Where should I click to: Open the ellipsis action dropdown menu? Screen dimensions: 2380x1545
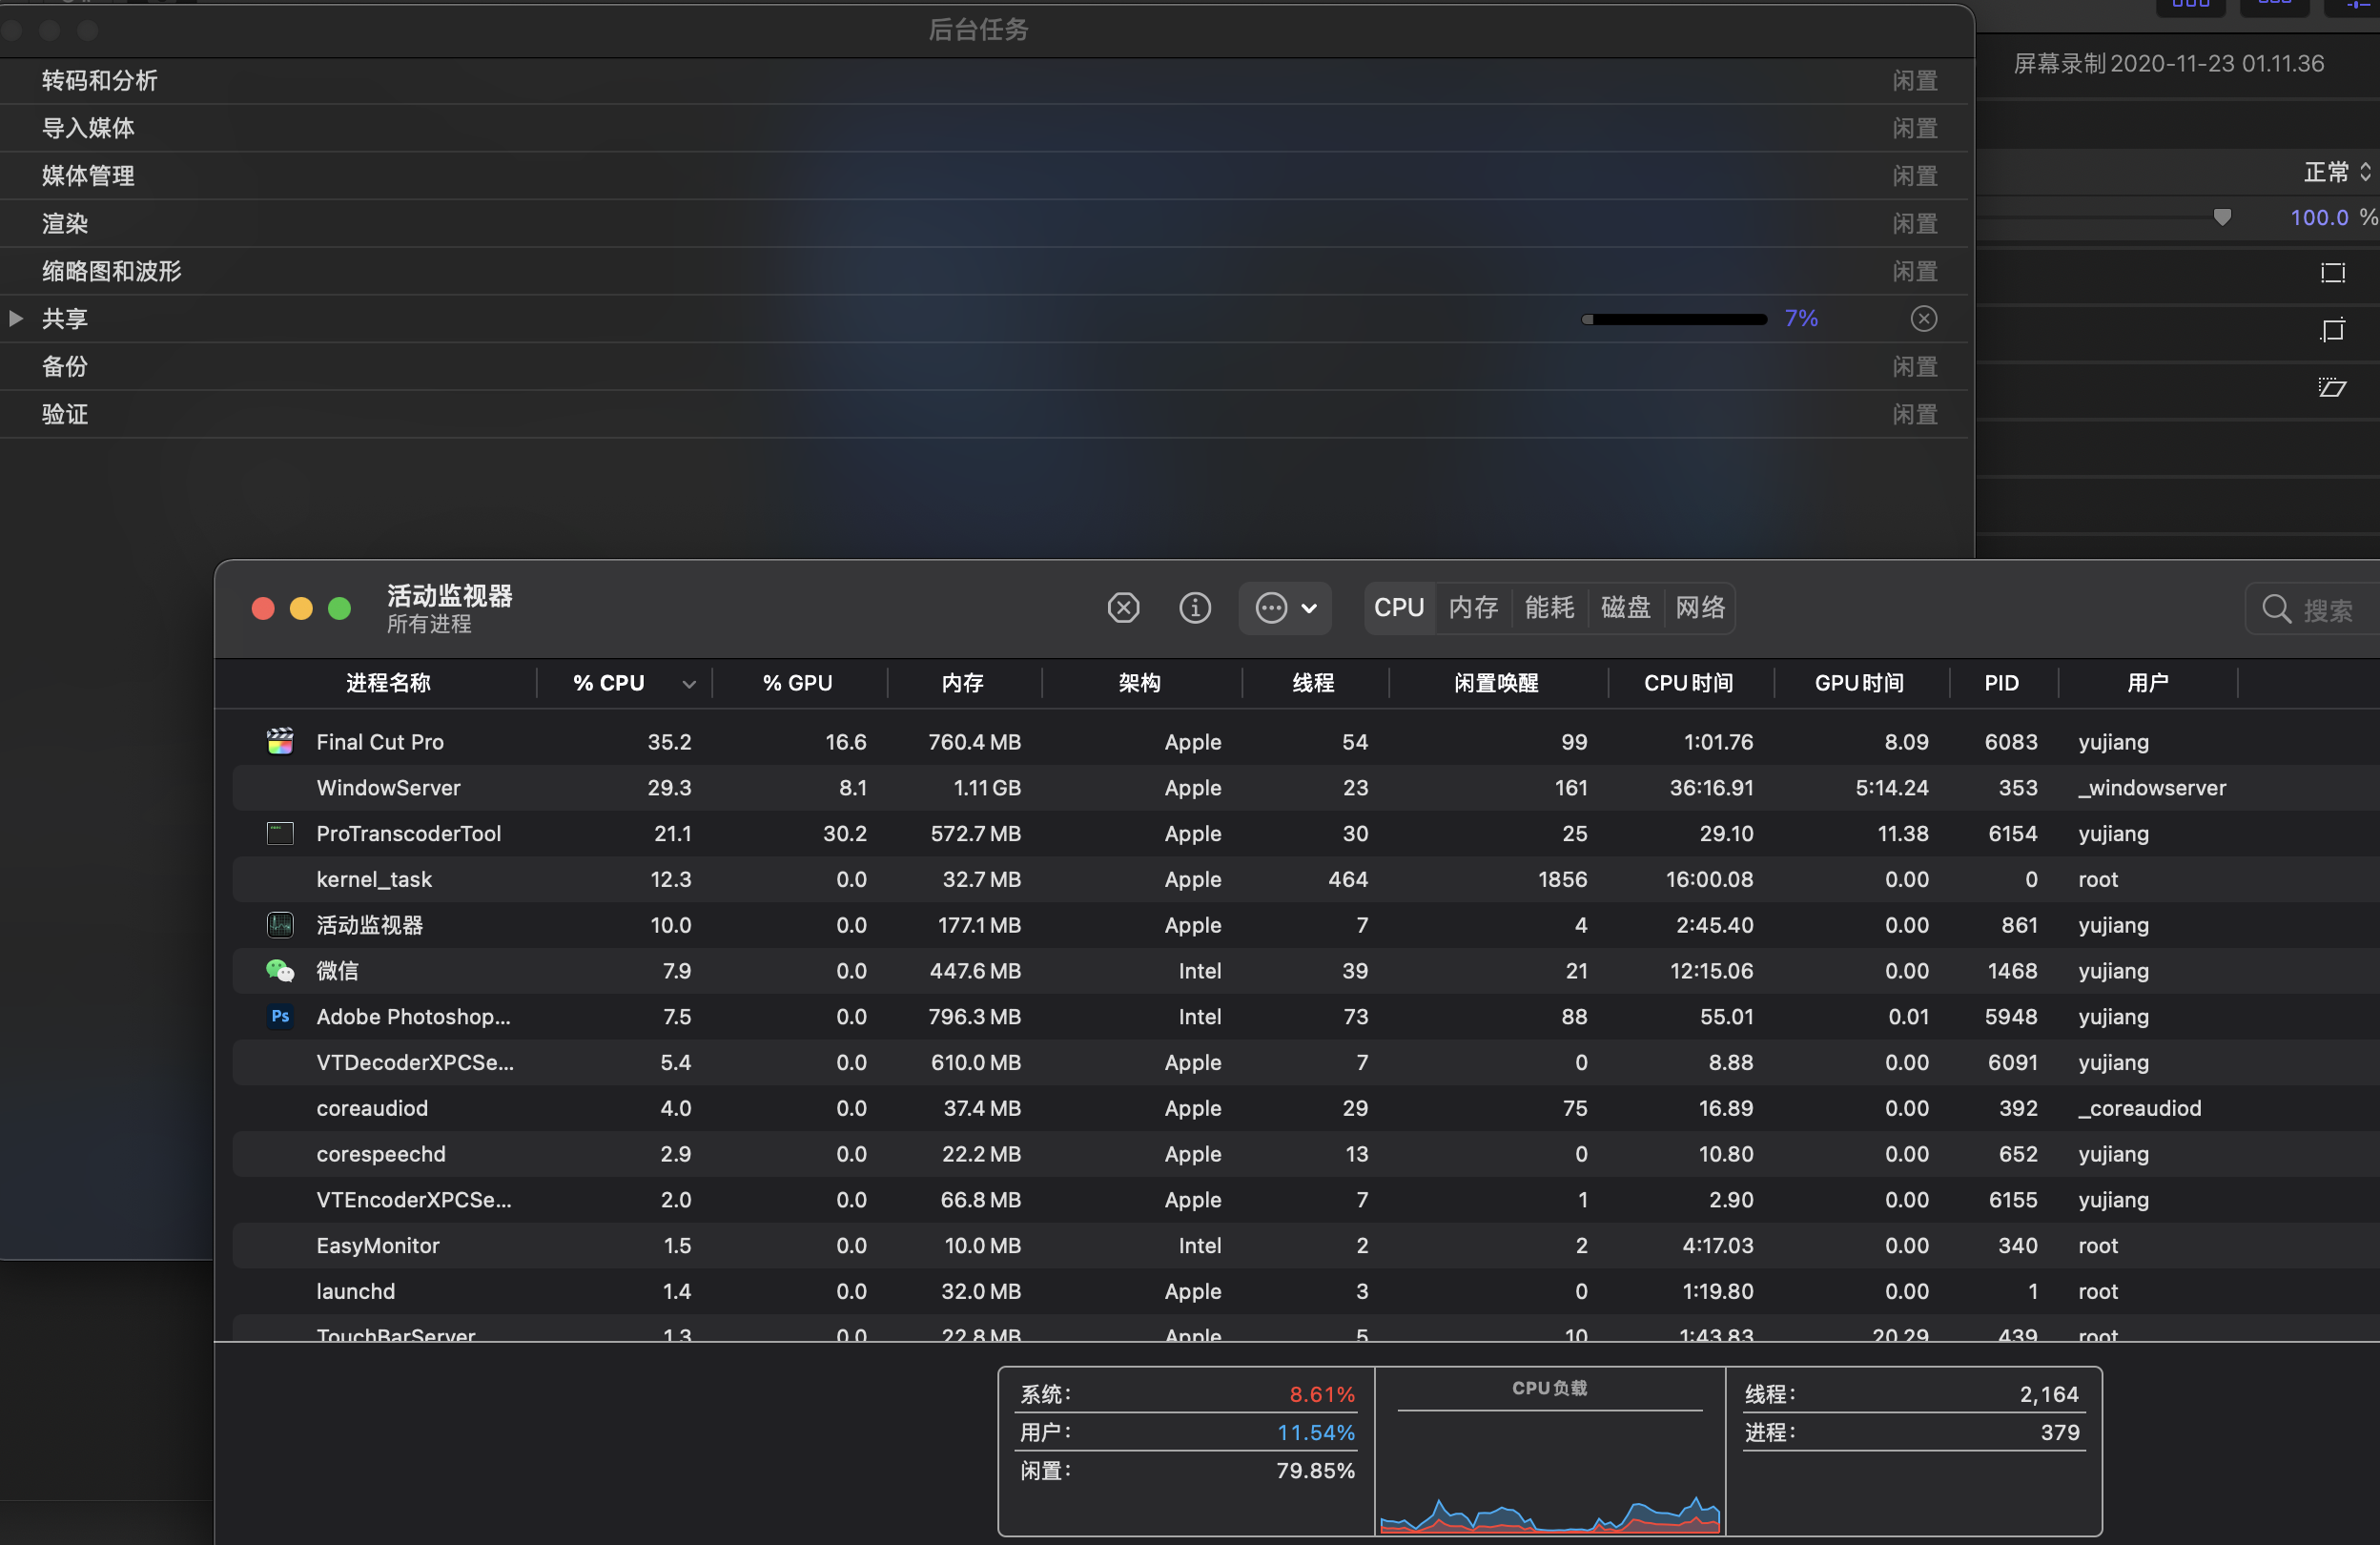[1285, 607]
